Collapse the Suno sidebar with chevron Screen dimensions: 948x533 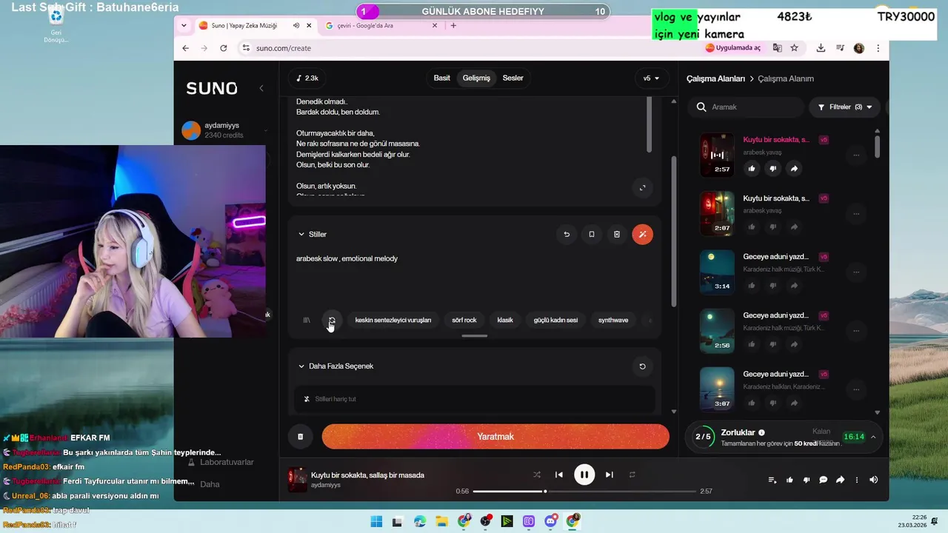[261, 88]
